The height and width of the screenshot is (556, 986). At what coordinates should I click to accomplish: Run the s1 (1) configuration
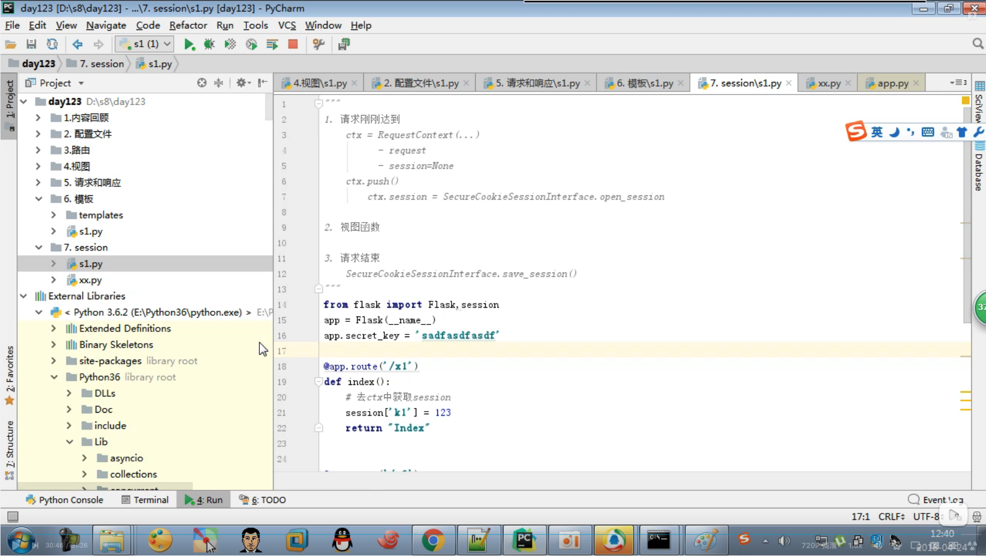coord(189,44)
